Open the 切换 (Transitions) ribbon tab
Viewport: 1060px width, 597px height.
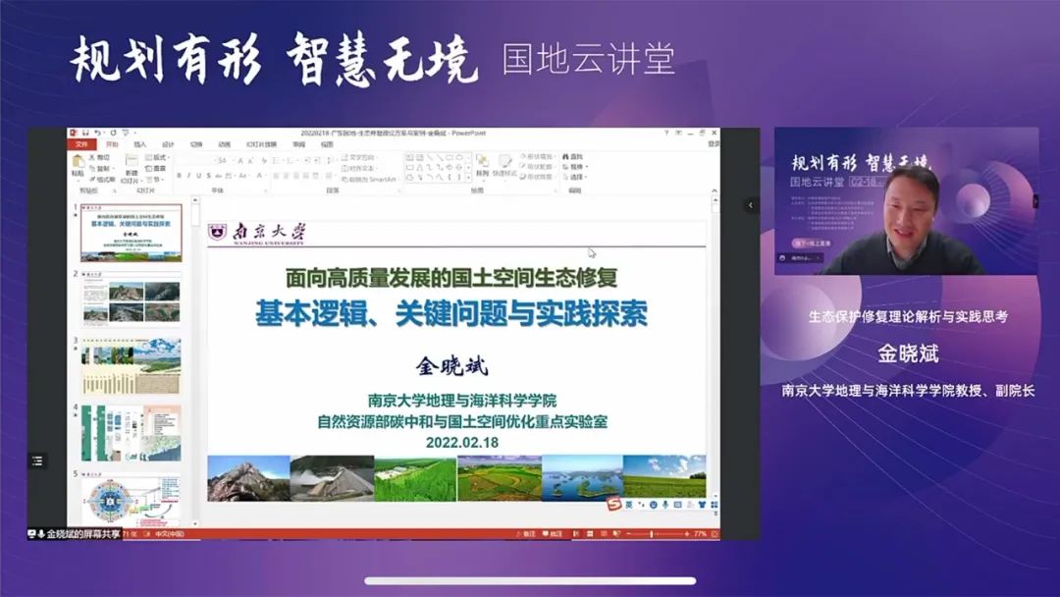click(196, 144)
